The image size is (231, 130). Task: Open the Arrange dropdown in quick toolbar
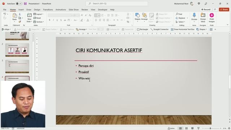(x=82, y=29)
